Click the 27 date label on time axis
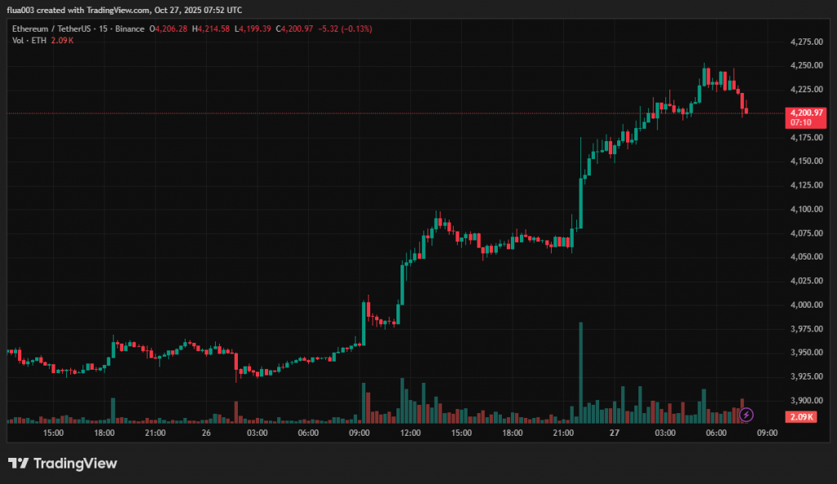 coord(614,433)
